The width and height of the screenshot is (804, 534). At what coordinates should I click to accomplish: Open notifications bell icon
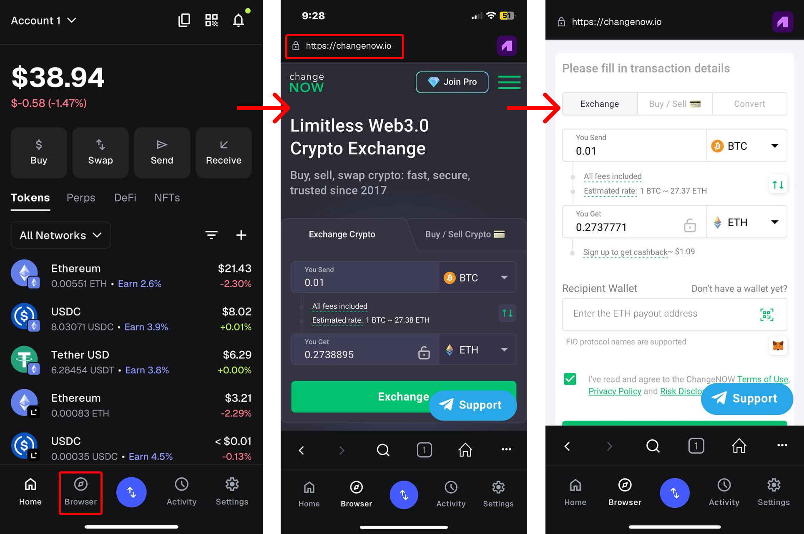pos(239,20)
